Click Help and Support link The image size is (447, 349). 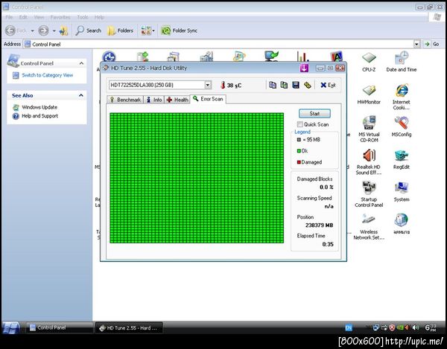click(x=40, y=116)
